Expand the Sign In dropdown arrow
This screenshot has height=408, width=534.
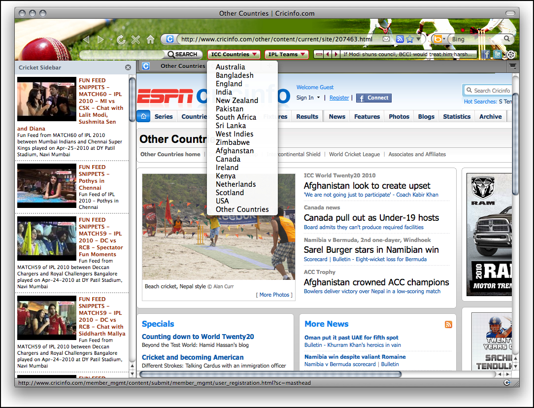click(x=318, y=98)
